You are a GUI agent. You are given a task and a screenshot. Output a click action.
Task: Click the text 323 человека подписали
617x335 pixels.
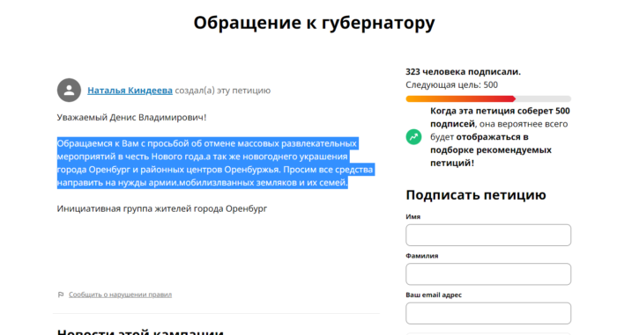coord(463,72)
